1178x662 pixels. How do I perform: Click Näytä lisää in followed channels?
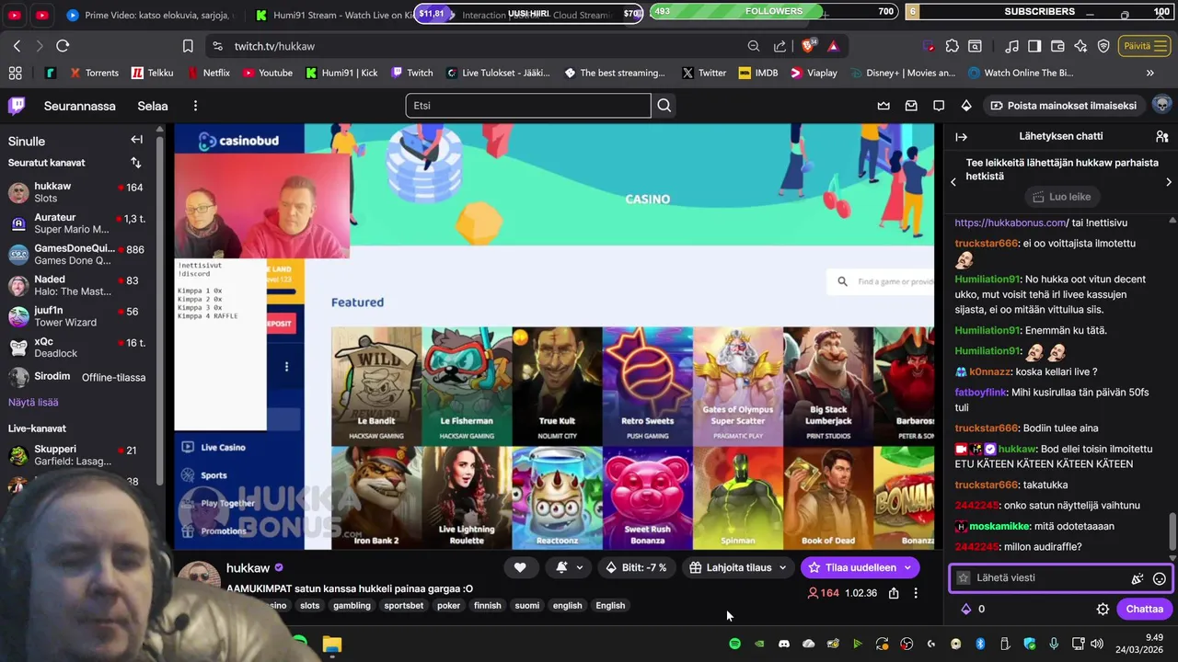point(33,402)
